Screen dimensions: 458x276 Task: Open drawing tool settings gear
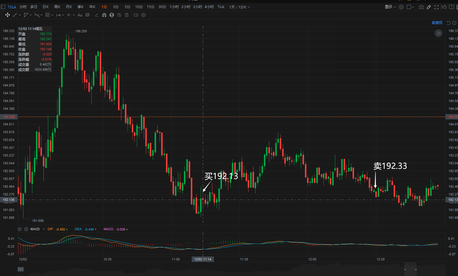pyautogui.click(x=143, y=15)
